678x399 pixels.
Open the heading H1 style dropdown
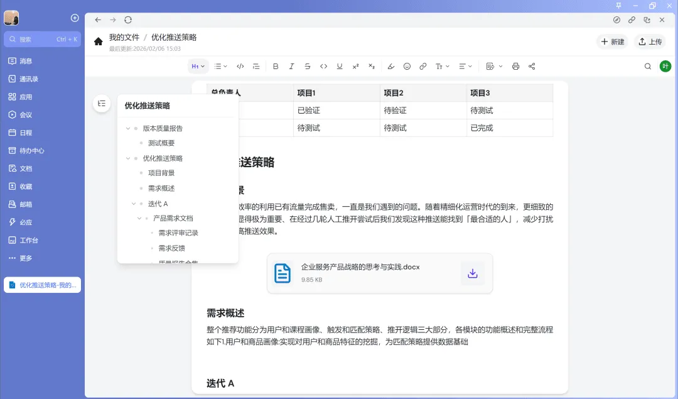(198, 66)
